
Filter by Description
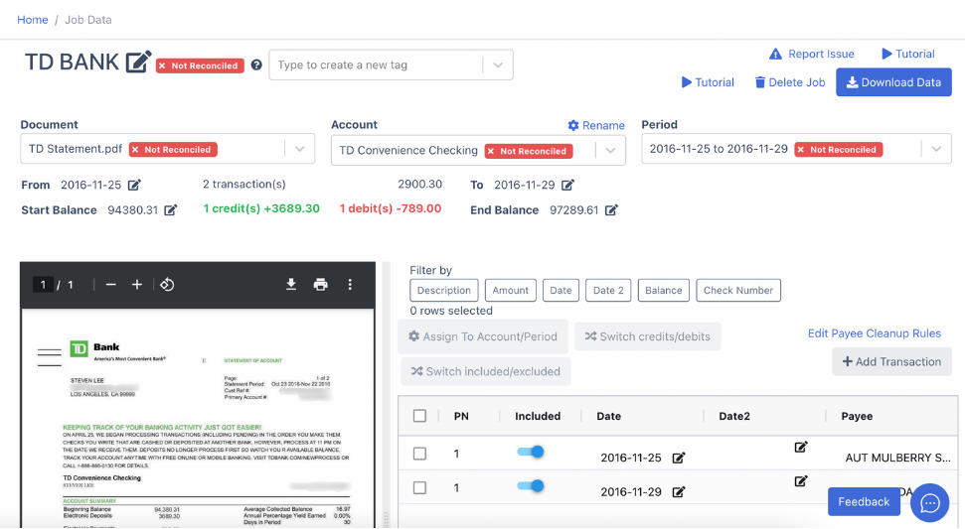click(443, 290)
